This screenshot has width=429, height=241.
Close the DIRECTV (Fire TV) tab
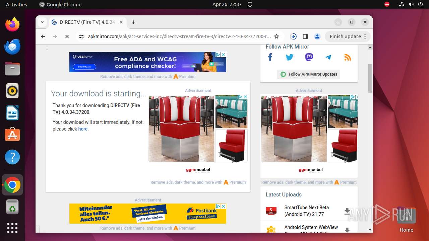point(121,22)
